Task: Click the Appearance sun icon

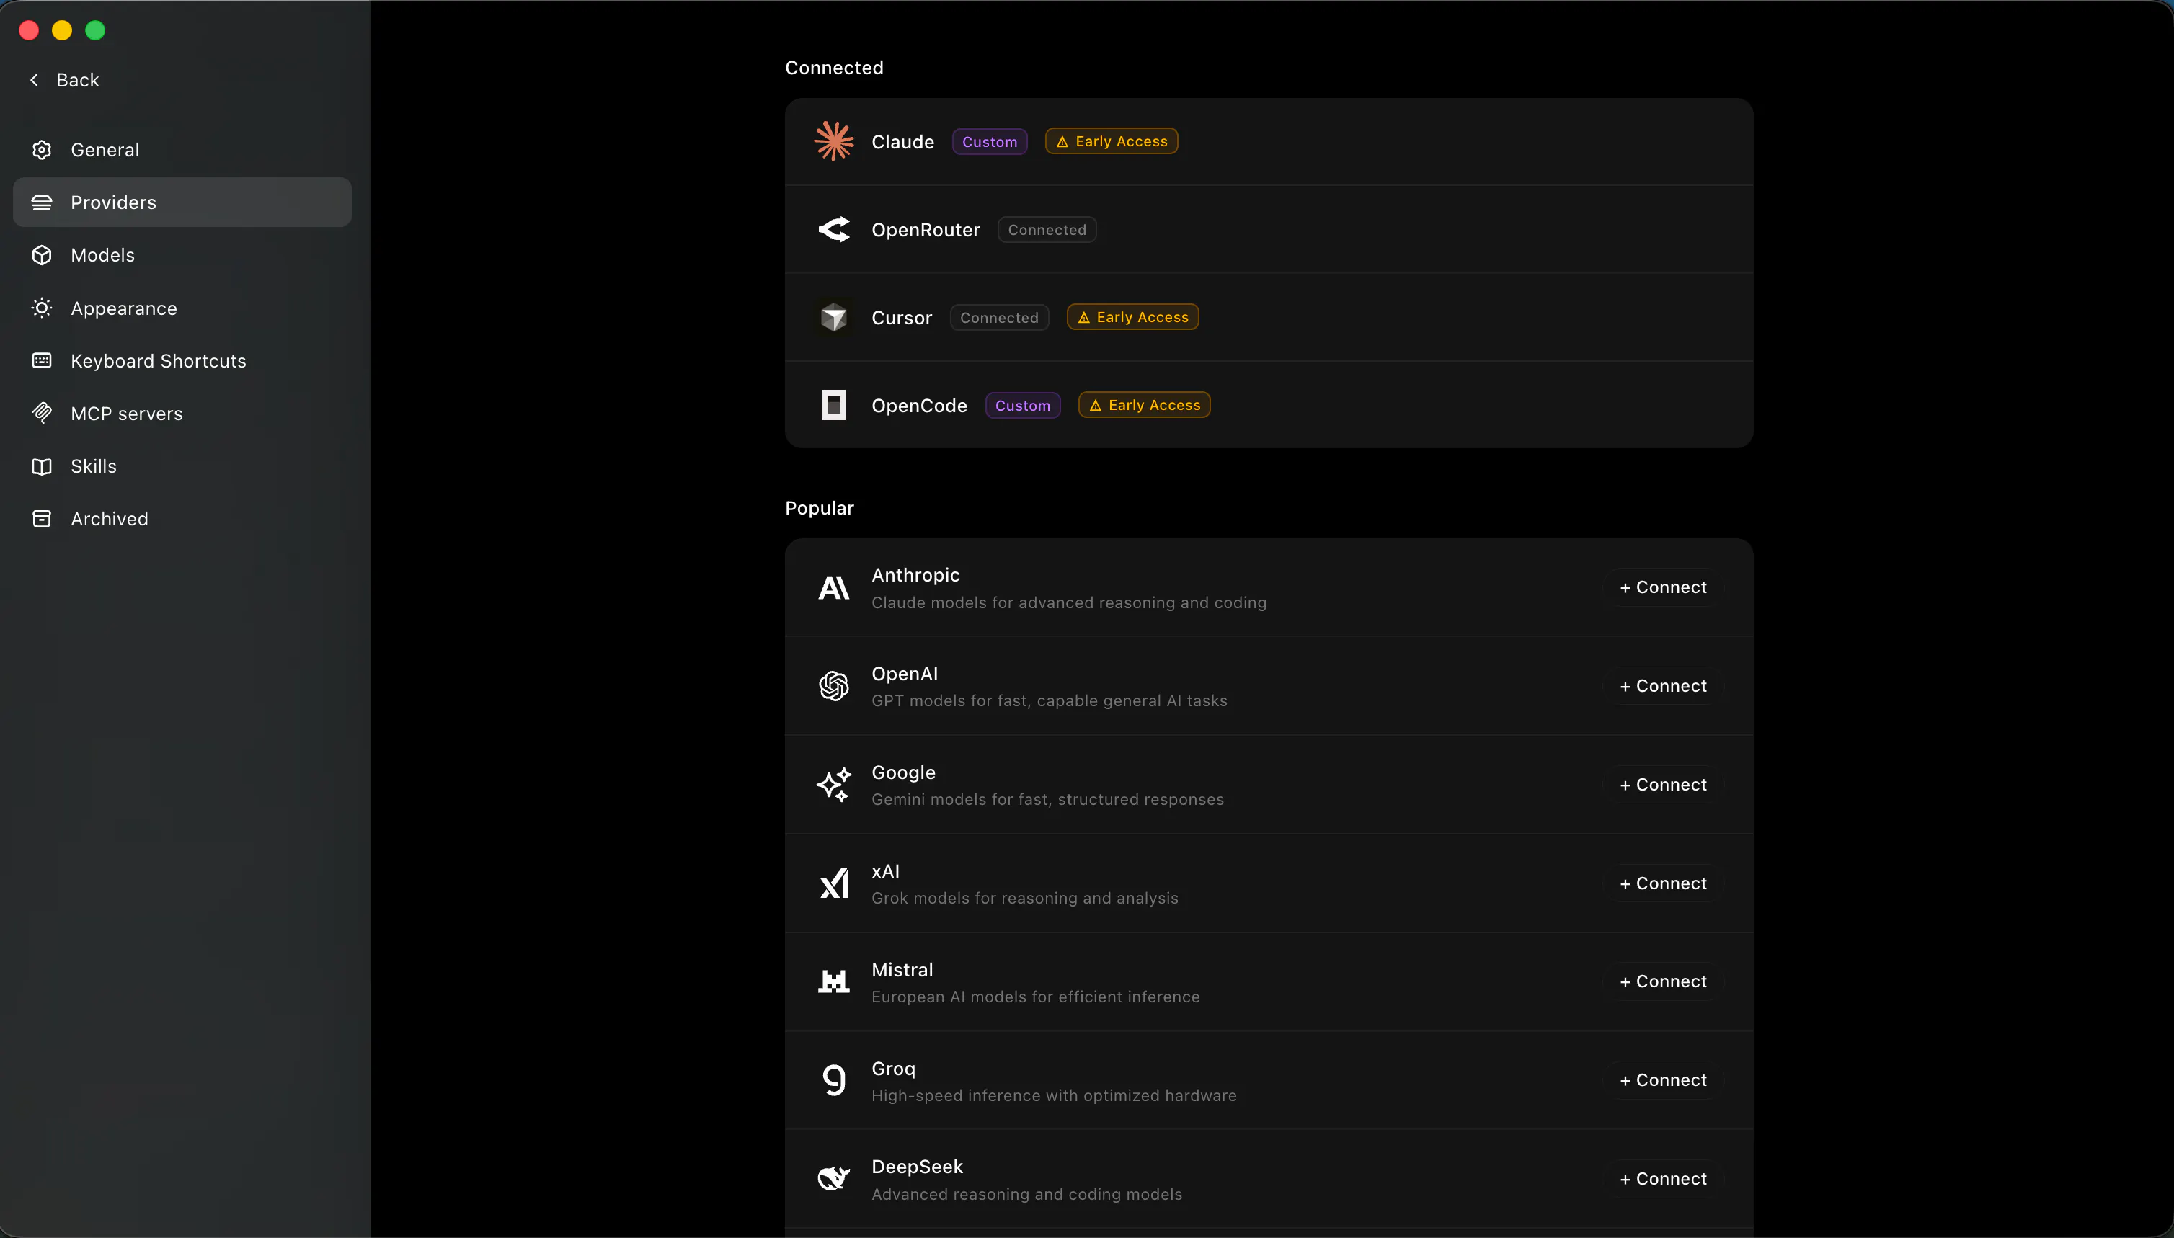Action: pos(42,308)
